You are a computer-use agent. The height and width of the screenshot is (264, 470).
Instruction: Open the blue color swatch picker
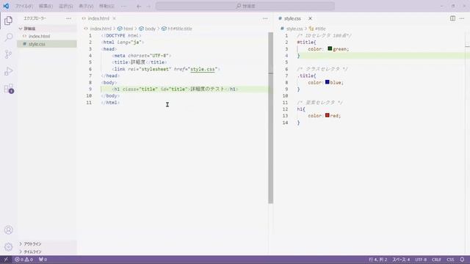(327, 82)
